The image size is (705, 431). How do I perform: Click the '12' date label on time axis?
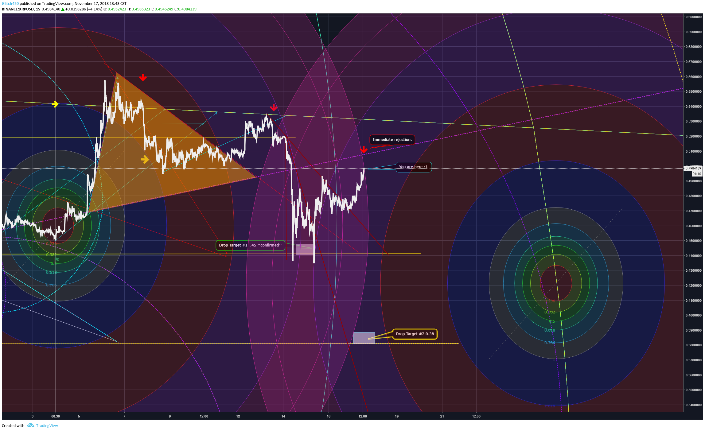(x=238, y=416)
